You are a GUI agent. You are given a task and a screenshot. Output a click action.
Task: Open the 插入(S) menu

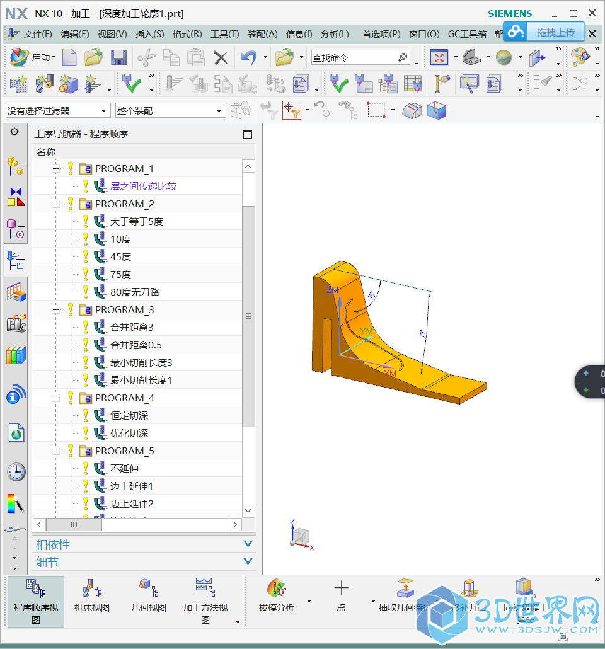pyautogui.click(x=149, y=34)
